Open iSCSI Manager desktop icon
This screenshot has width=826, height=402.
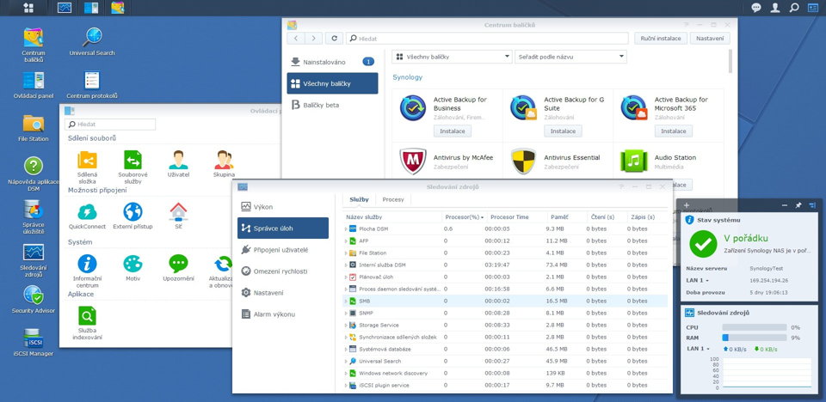click(34, 338)
